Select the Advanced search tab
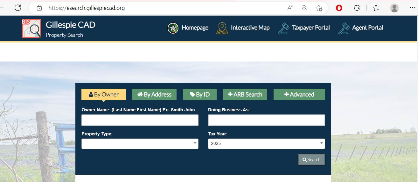Viewport: 418px width, 182px height. coord(299,94)
